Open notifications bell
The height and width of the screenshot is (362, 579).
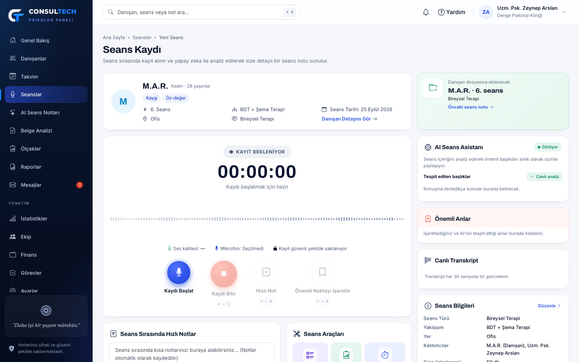tap(426, 12)
